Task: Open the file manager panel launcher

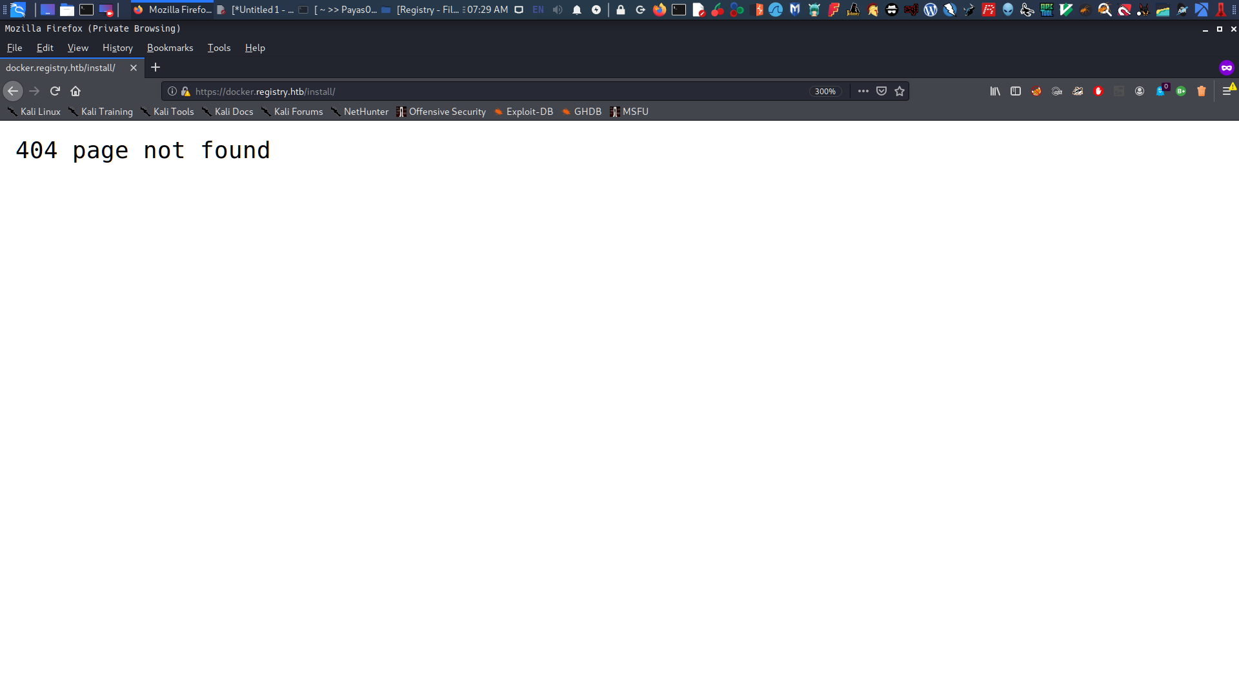Action: pyautogui.click(x=67, y=10)
